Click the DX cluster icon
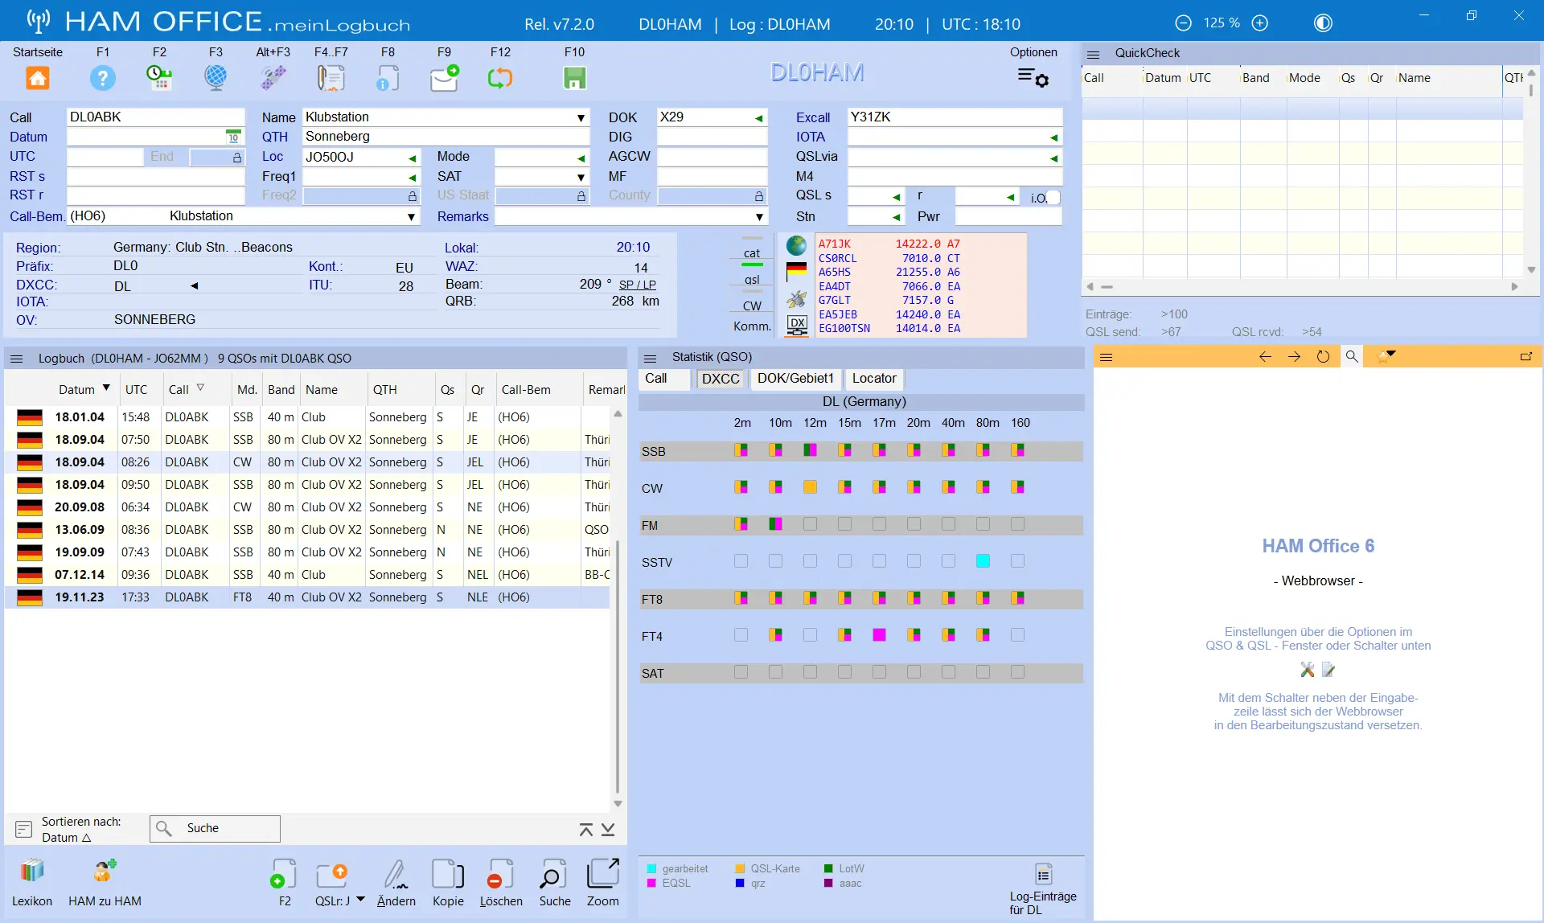This screenshot has width=1544, height=923. [797, 325]
